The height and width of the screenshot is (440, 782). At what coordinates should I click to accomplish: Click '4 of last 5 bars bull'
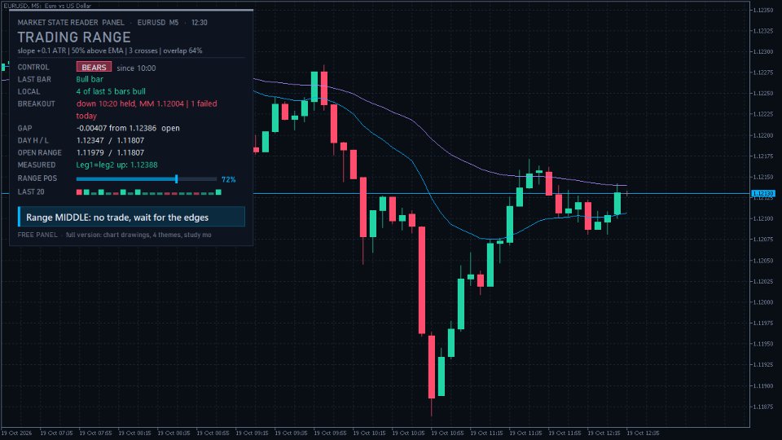tap(111, 91)
